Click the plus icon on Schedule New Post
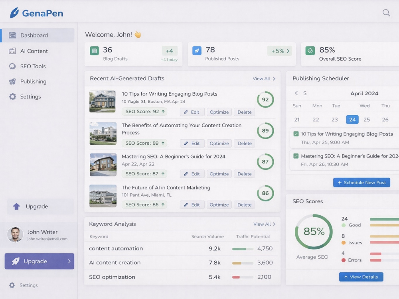 click(x=340, y=183)
